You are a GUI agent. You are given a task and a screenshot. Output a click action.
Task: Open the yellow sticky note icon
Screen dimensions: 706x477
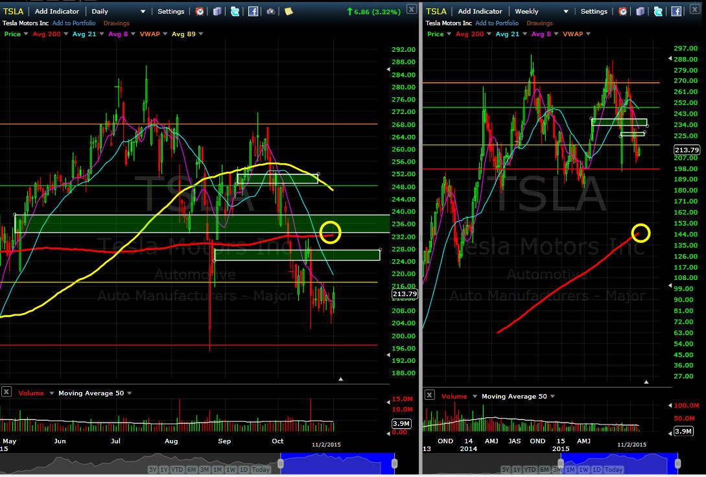coord(288,11)
